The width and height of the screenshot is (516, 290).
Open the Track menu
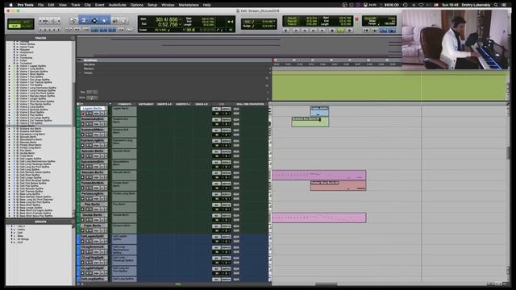pyautogui.click(x=75, y=5)
